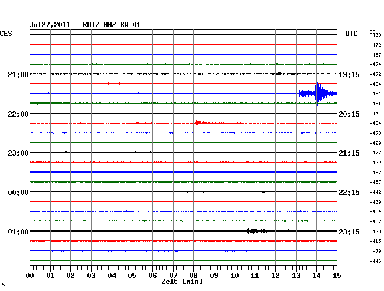The height and width of the screenshot is (291, 384).
Task: Click the 21:15 UTC time label
Action: [349, 153]
